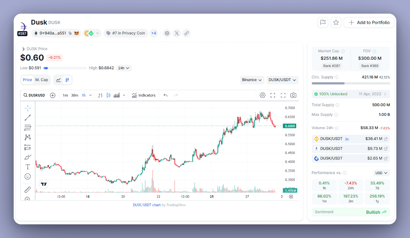
Task: Add Dusk to favorites with star
Action: click(x=336, y=23)
